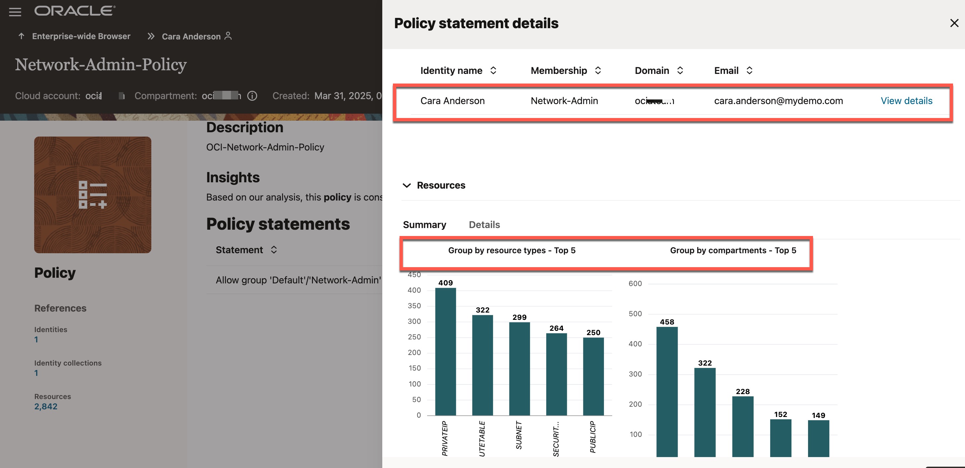Open the hamburger navigation menu
The image size is (965, 468).
click(x=15, y=12)
